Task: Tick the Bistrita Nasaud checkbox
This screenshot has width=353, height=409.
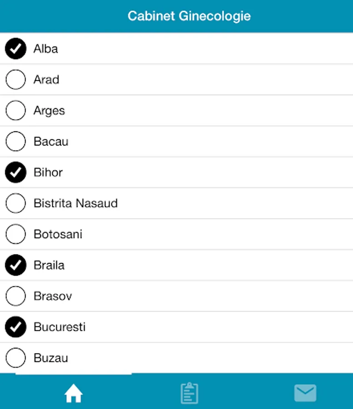Action: (x=16, y=203)
